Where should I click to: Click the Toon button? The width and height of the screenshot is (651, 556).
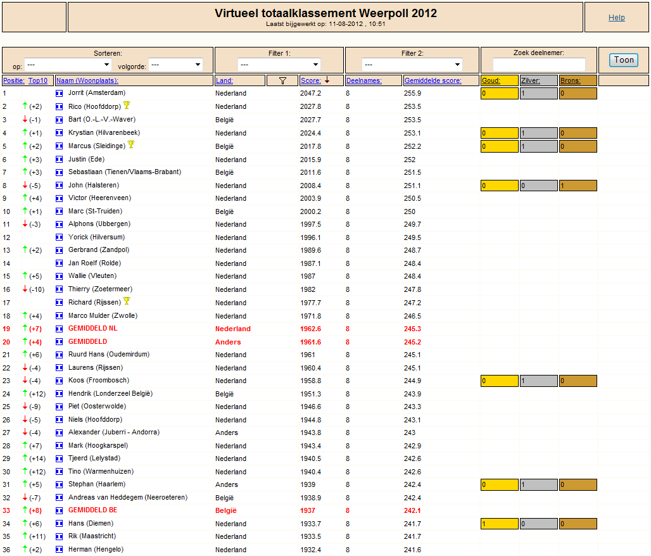click(x=624, y=60)
